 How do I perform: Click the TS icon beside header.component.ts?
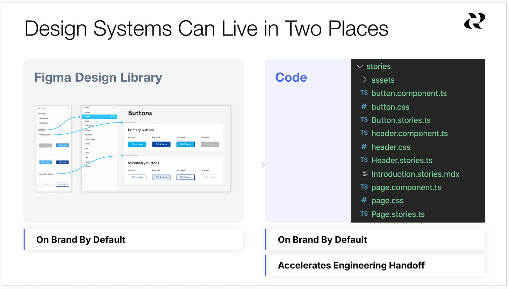(364, 133)
